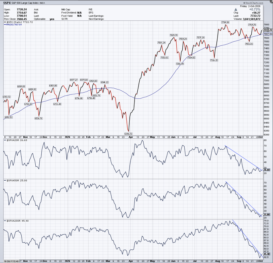Click the 7286.99 trough price label
The height and width of the screenshot is (263, 273).
[180, 64]
